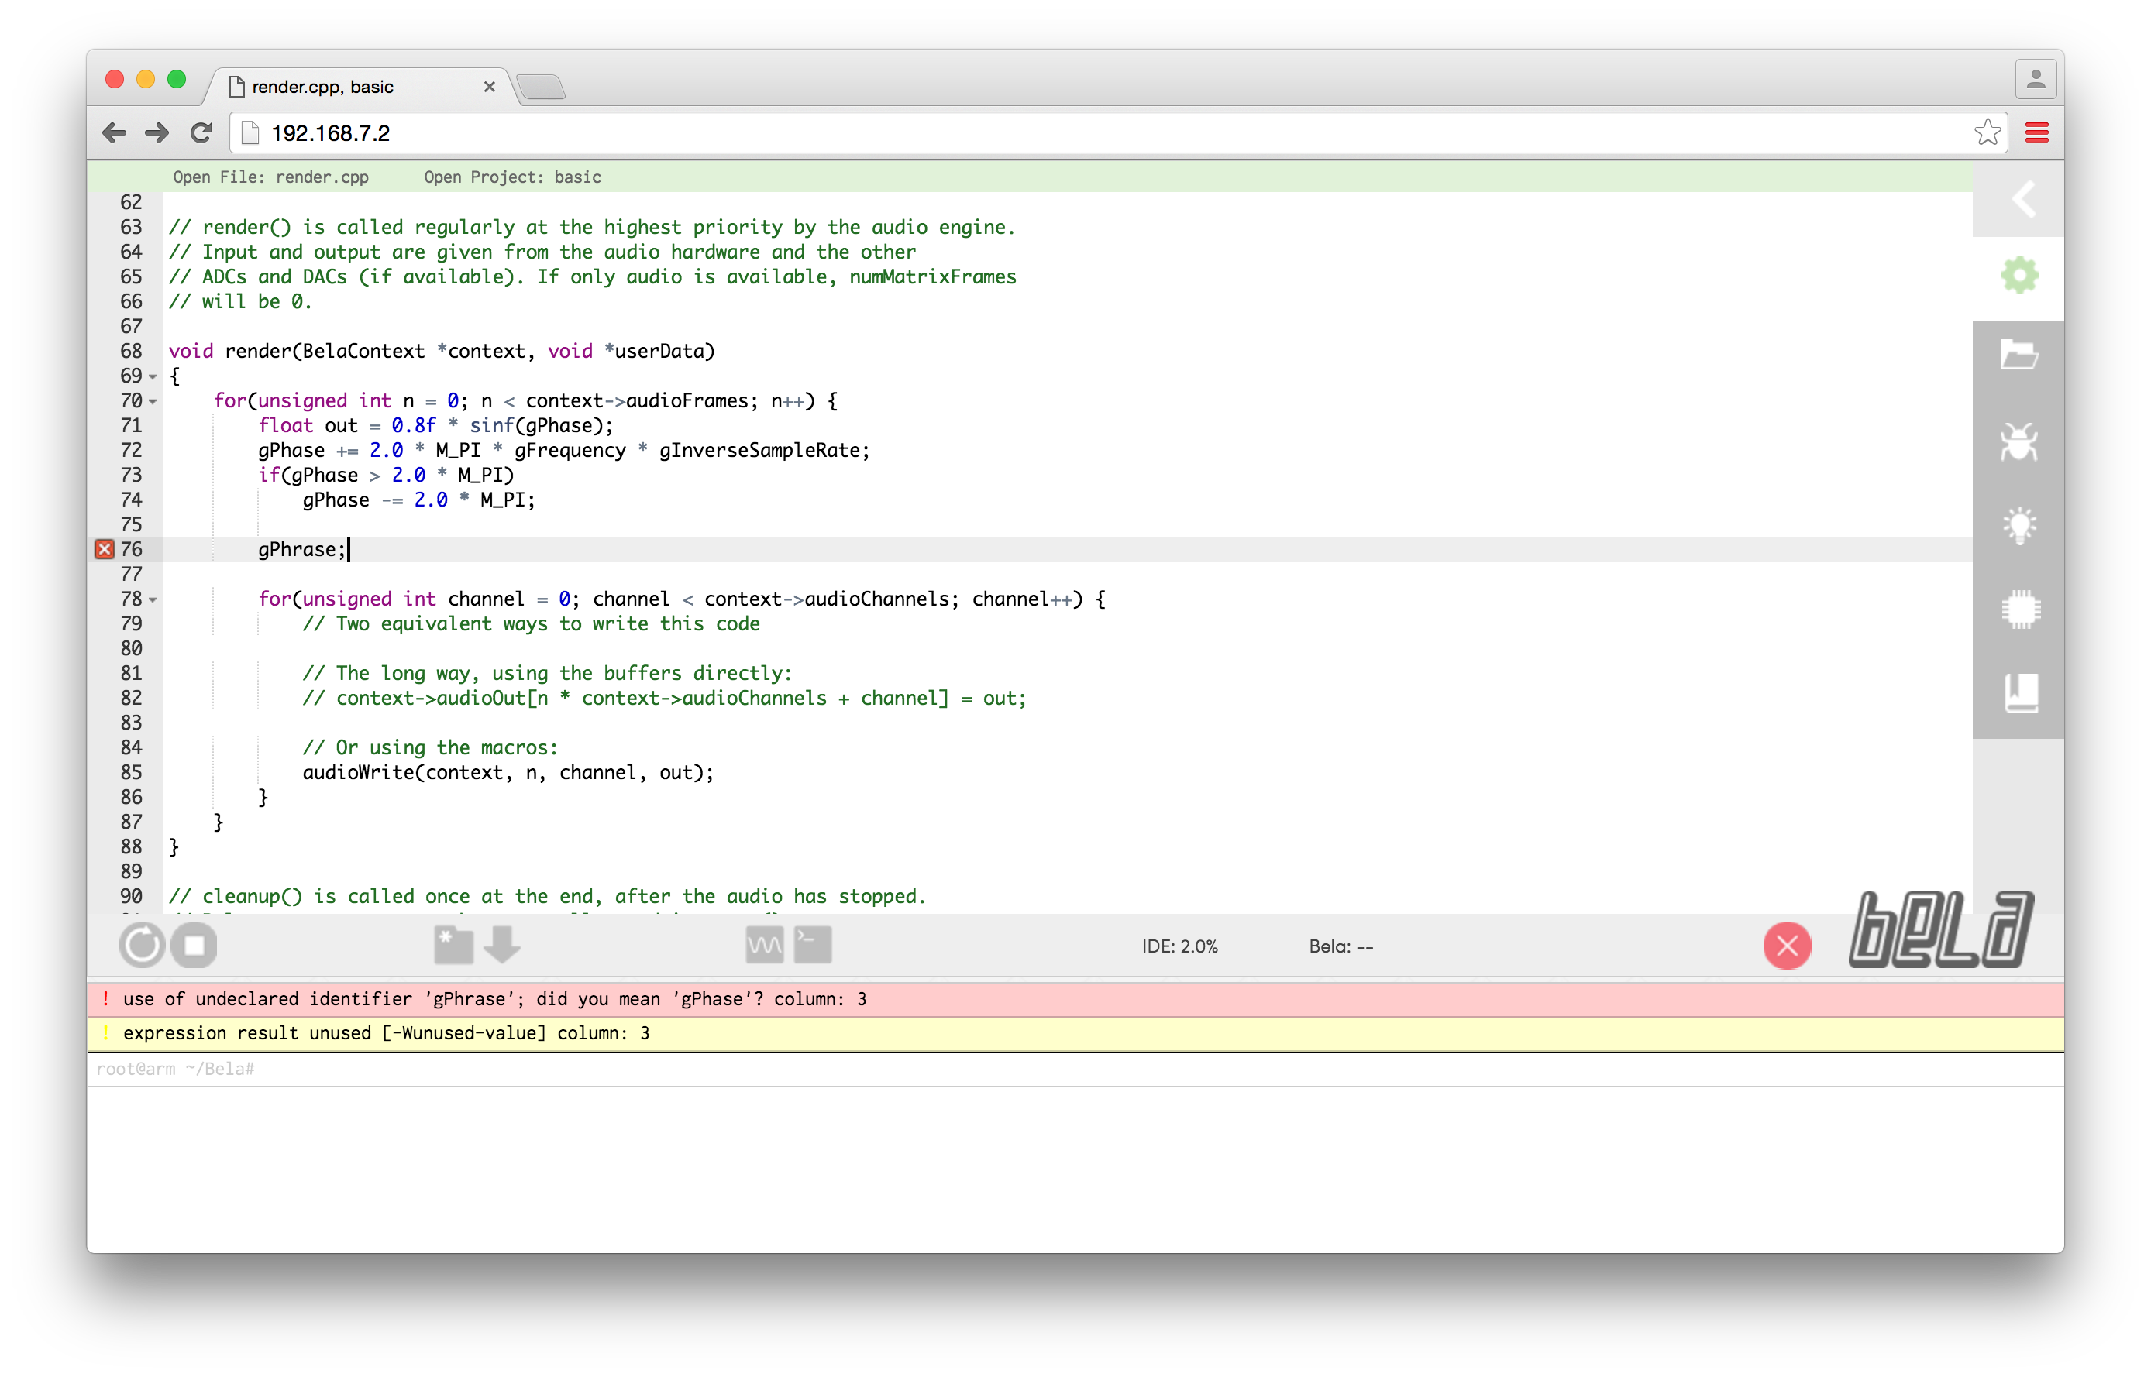The width and height of the screenshot is (2151, 1377).
Task: Click the expression result unused warning message
Action: (x=1075, y=1033)
